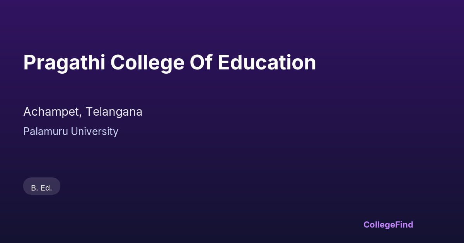This screenshot has width=464, height=243.
Task: Click the capital E of Education
Action: 224,62
